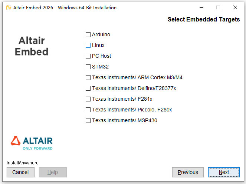
Task: Toggle Texas Instruments Piccolo, F280x target
Action: pos(88,110)
